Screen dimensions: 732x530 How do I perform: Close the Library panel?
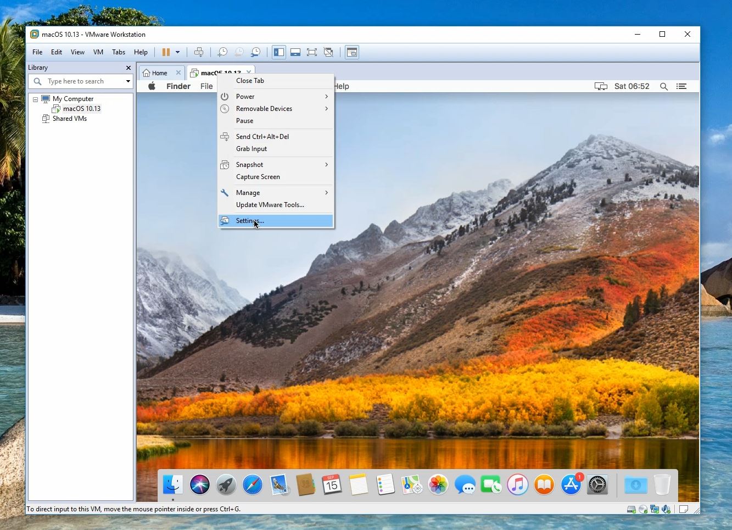point(128,68)
